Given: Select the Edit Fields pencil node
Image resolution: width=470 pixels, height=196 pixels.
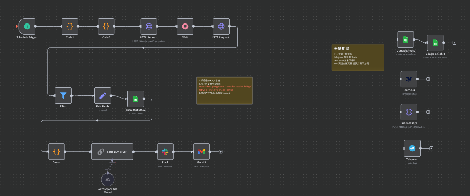Looking at the screenshot, I should click(x=103, y=95).
